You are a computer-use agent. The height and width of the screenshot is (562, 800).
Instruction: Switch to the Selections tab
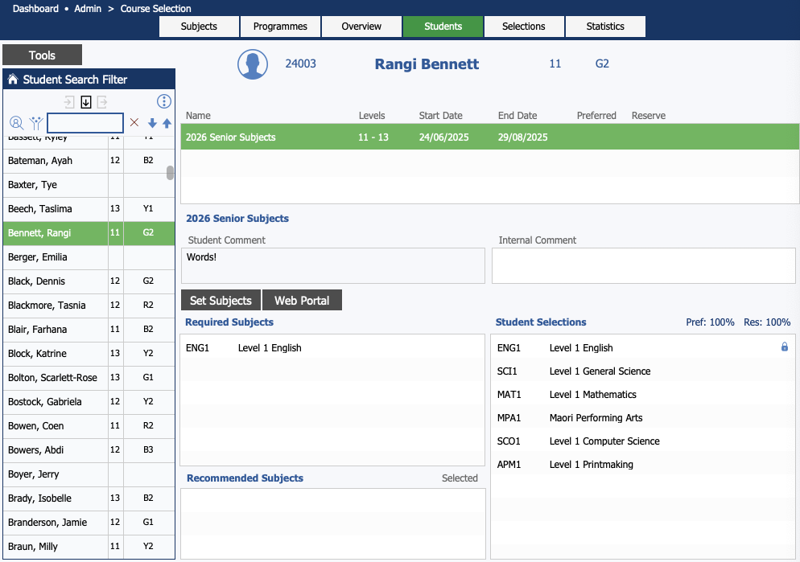point(524,27)
